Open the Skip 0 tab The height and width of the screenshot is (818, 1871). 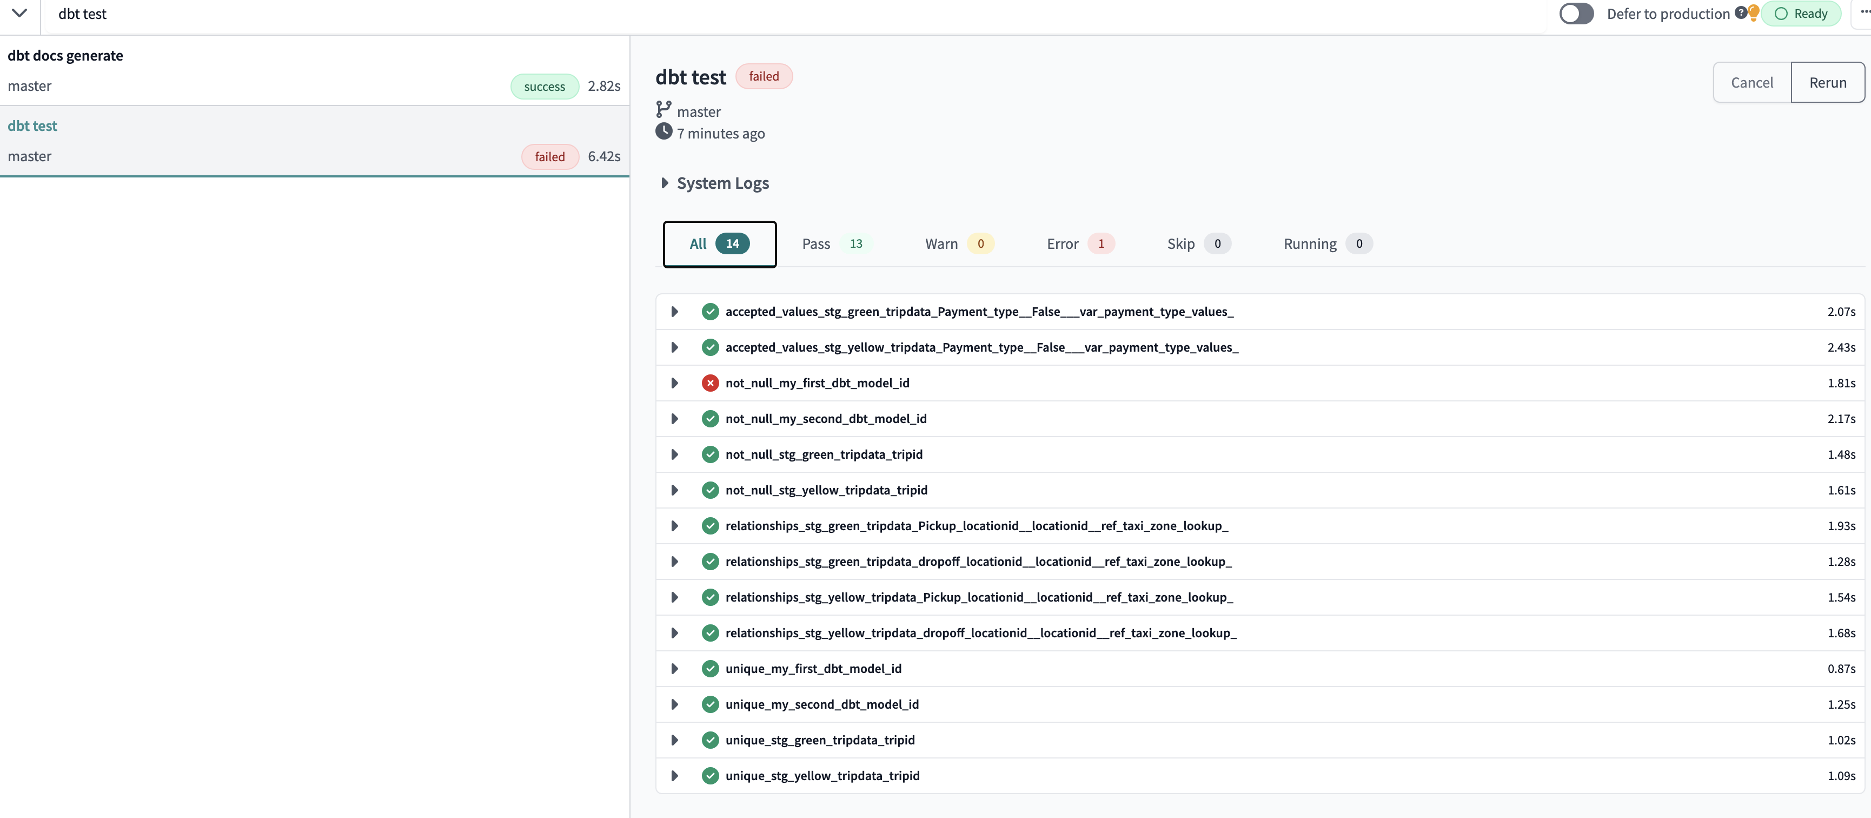pos(1198,244)
